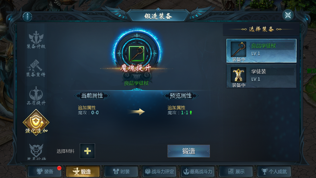316x178 pixels.
Task: Select 良品学徒杖 in equipment list
Action: (261, 51)
